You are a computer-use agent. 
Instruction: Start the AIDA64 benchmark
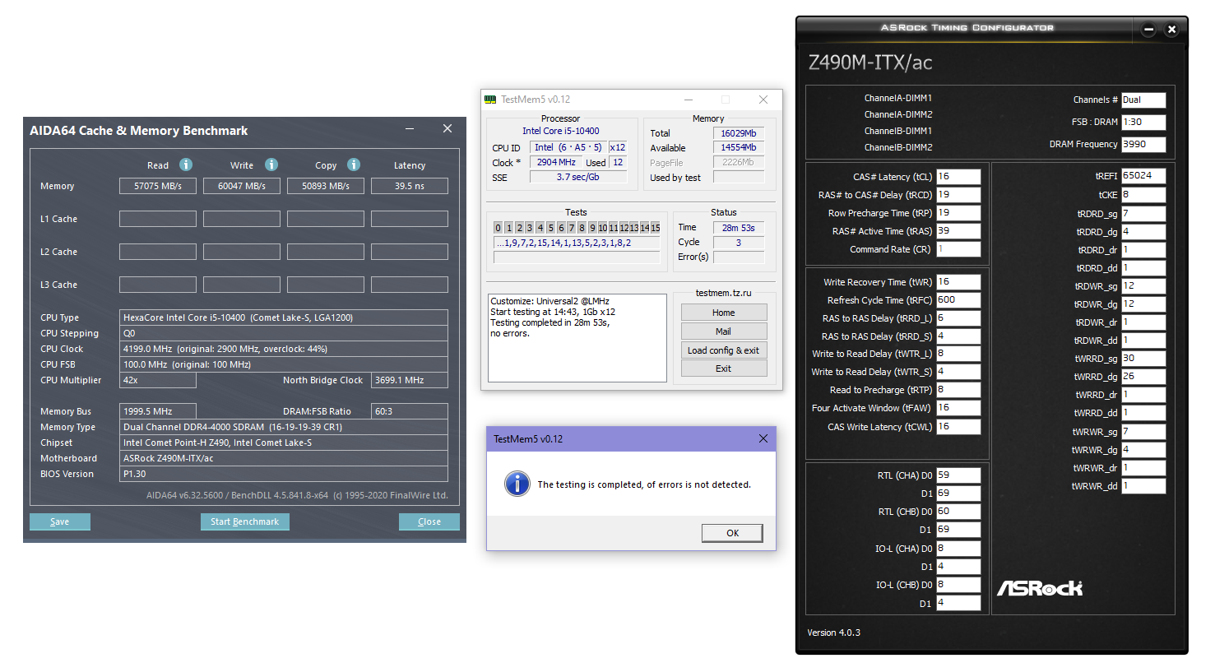click(x=245, y=521)
